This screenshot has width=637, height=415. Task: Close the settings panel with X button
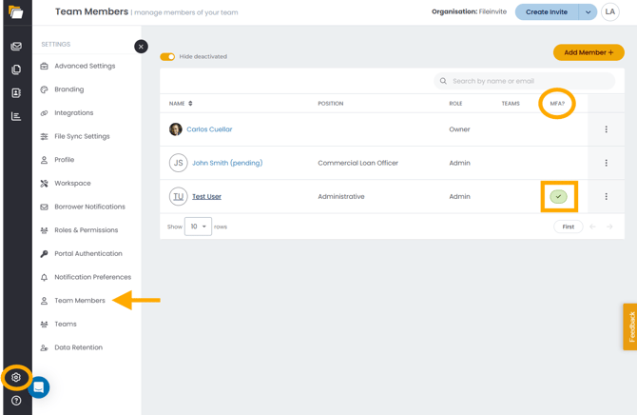(x=141, y=47)
